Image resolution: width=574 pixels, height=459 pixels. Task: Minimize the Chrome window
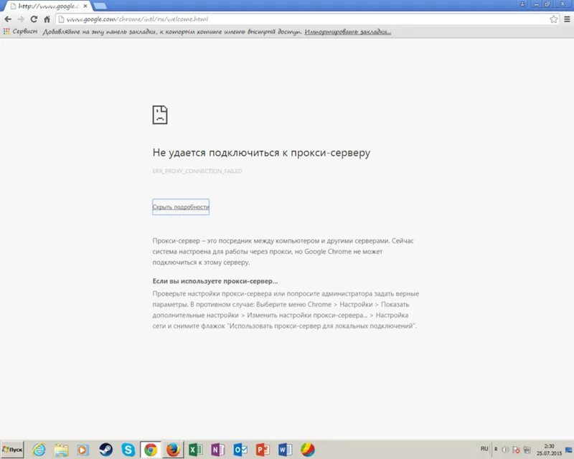tap(537, 4)
